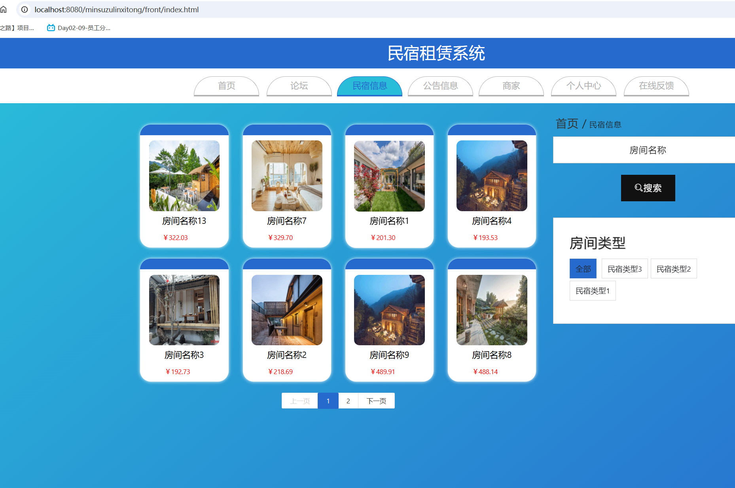Open the photo of 房间名称3

[184, 310]
